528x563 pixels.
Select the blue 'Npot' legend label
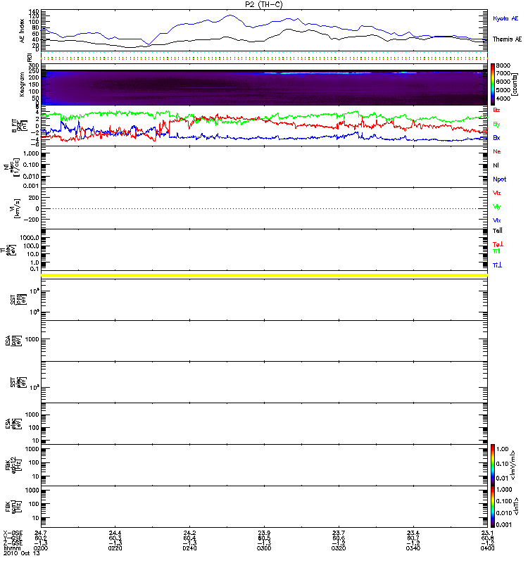click(x=500, y=179)
